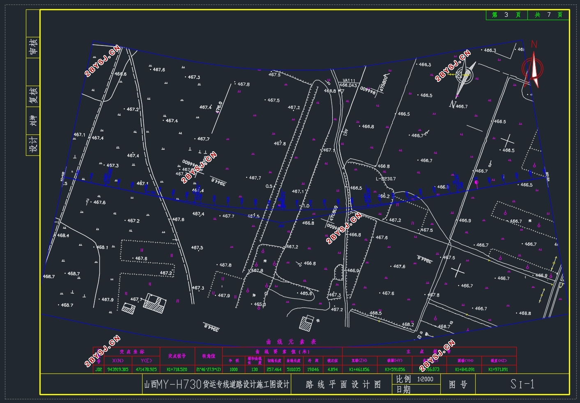Click the X(N) coordinate header
The height and width of the screenshot is (403, 580).
pos(117,361)
